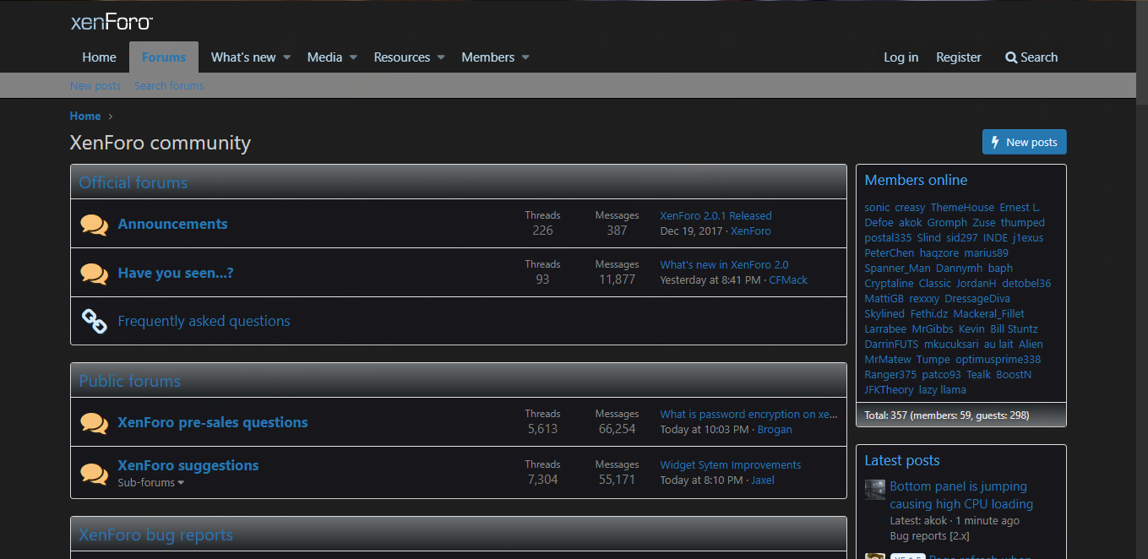Image resolution: width=1148 pixels, height=559 pixels.
Task: Click Today at 8:10 PM timestamp
Action: point(701,480)
